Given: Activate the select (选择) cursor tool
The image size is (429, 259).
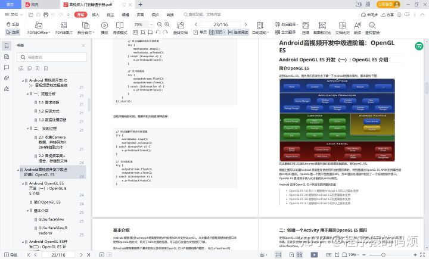Looking at the screenshot, I should [13, 32].
